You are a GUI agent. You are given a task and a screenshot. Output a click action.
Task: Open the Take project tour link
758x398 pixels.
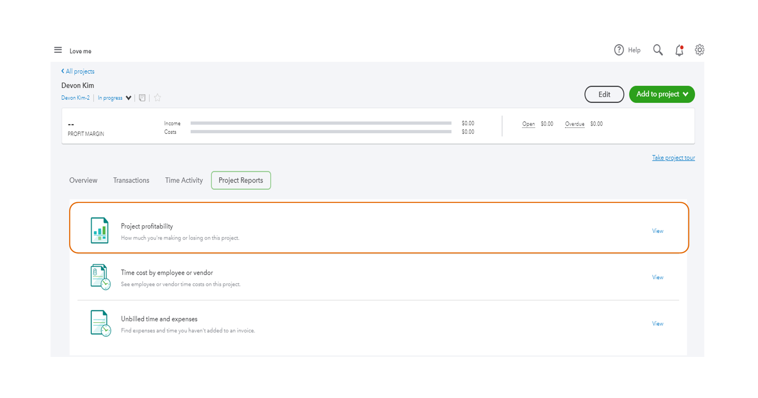pyautogui.click(x=673, y=158)
